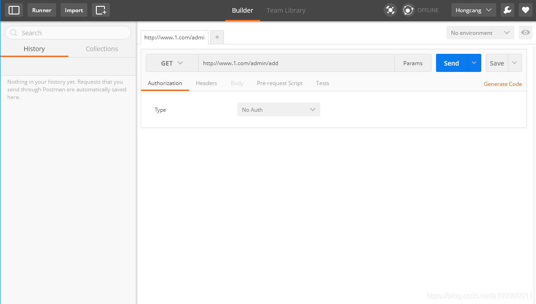
Task: Select the http://www.1.com/admi request tab
Action: 174,37
